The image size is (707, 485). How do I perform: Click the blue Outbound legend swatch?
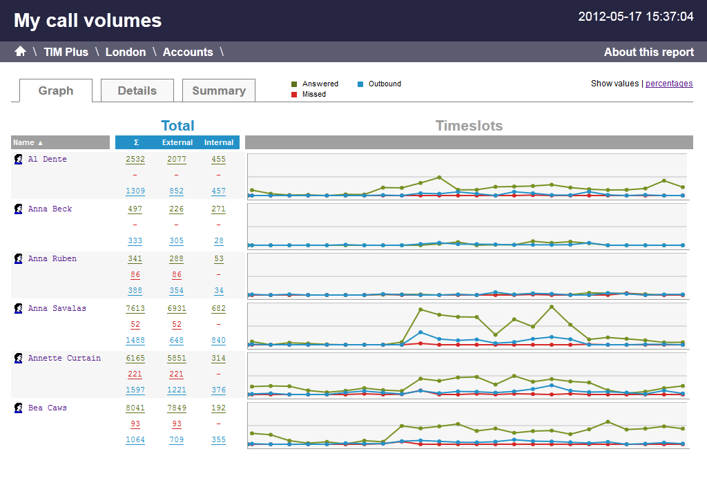[x=360, y=84]
